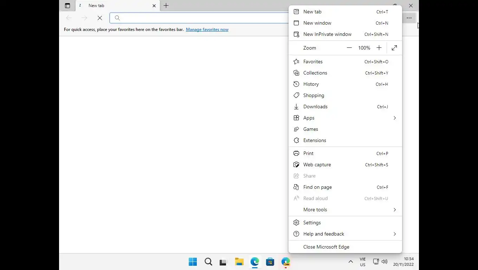Image resolution: width=478 pixels, height=270 pixels.
Task: Open Manage favorites now link
Action: tap(207, 30)
